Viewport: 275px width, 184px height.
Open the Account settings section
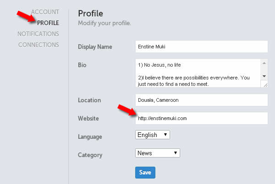click(x=45, y=12)
